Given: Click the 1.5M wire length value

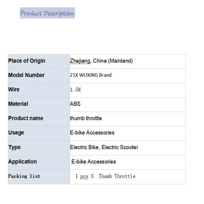Looking at the screenshot, I should (75, 90).
